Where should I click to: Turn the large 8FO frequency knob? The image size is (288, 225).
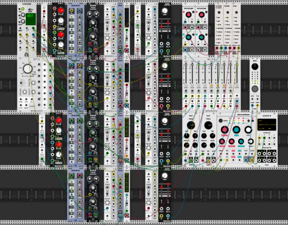pyautogui.click(x=27, y=69)
